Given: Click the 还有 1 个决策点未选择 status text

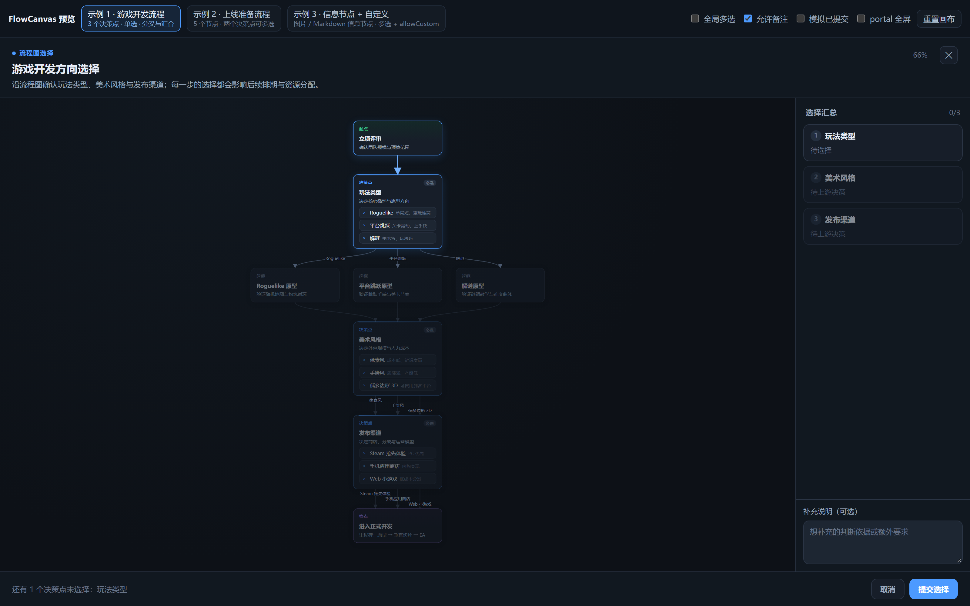Looking at the screenshot, I should 69,589.
